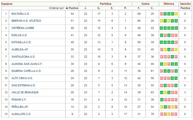Open the PEÑALBA-AT. team link
The image size is (193, 120).
point(20,107)
